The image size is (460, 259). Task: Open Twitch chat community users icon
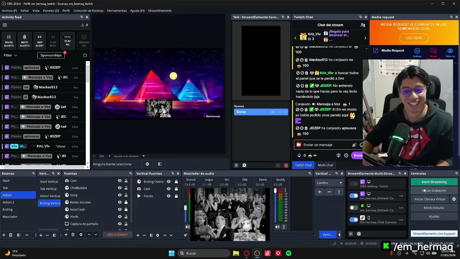point(363,25)
